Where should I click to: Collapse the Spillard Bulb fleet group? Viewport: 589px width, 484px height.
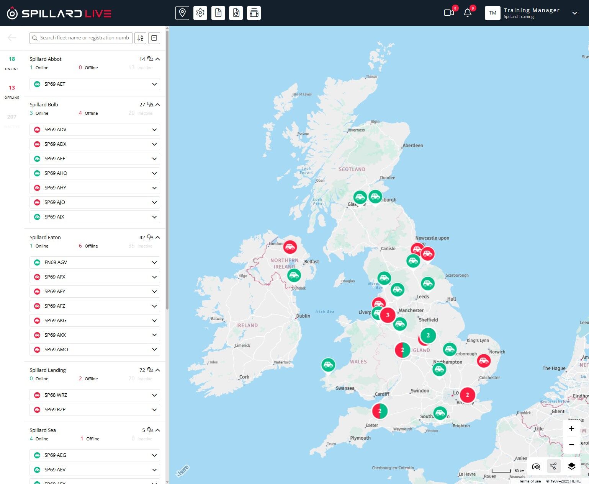click(x=158, y=104)
